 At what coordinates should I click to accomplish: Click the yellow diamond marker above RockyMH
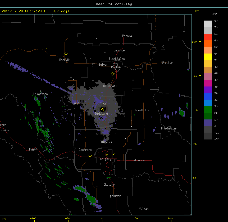(x=66, y=54)
